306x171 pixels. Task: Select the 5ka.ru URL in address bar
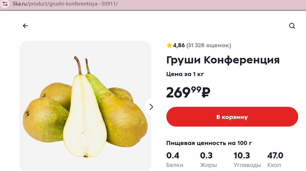(x=65, y=4)
